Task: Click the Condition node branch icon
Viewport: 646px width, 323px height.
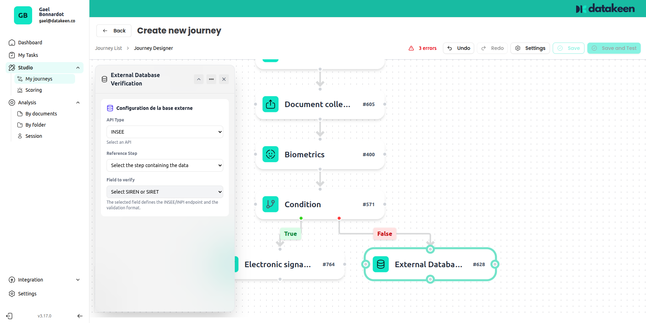Action: [x=270, y=204]
